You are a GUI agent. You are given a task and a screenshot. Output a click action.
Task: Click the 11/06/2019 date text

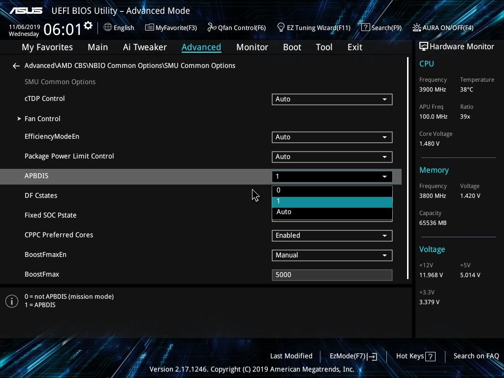tap(25, 27)
